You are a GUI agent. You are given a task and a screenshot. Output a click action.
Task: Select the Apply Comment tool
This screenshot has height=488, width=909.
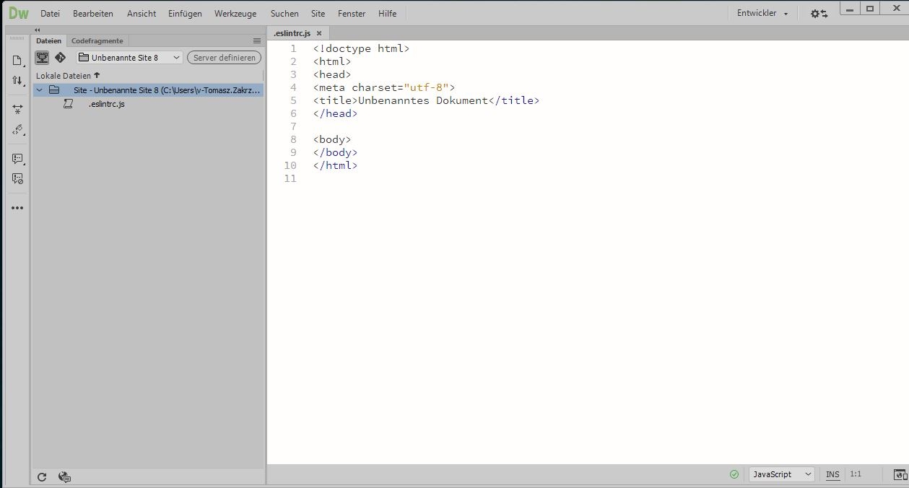point(17,159)
